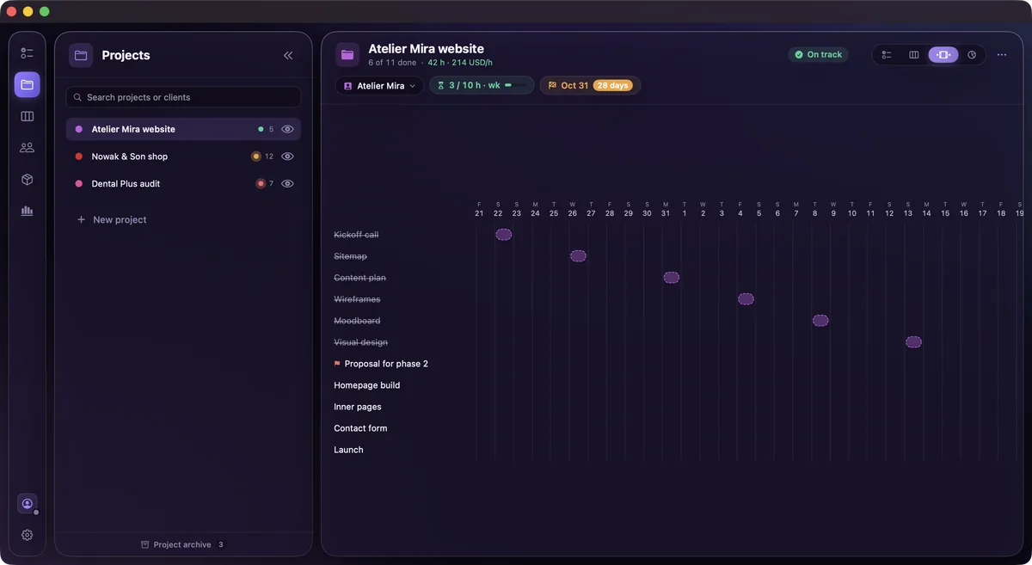Select the Nowak & Son shop project
Image resolution: width=1032 pixels, height=565 pixels.
[183, 157]
